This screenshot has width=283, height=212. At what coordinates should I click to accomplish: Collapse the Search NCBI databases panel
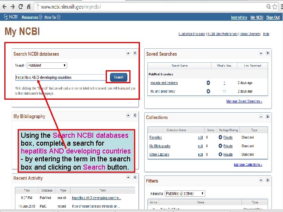point(128,53)
